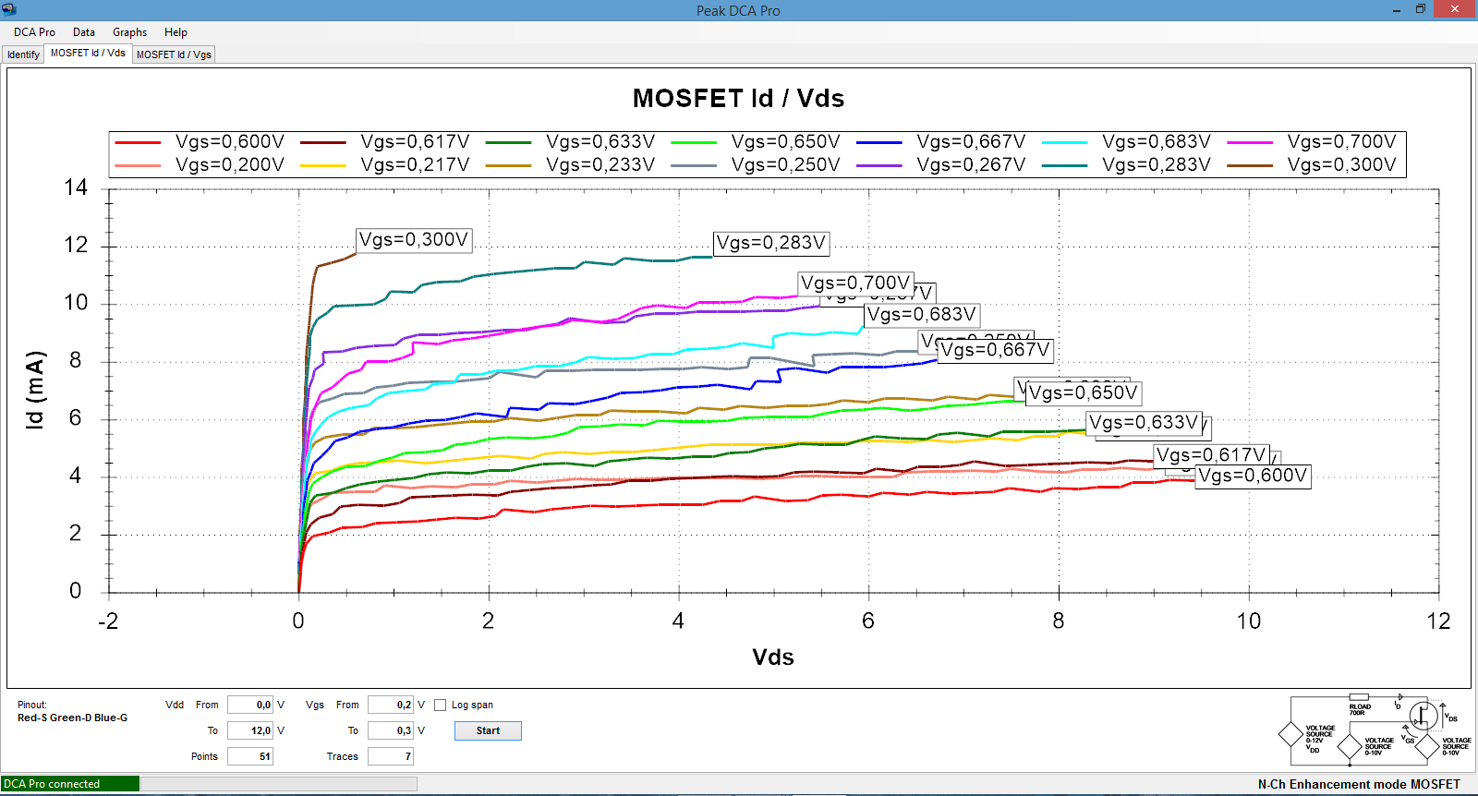Click the Vgs=0,683V curve label
This screenshot has width=1478, height=796.
922,315
